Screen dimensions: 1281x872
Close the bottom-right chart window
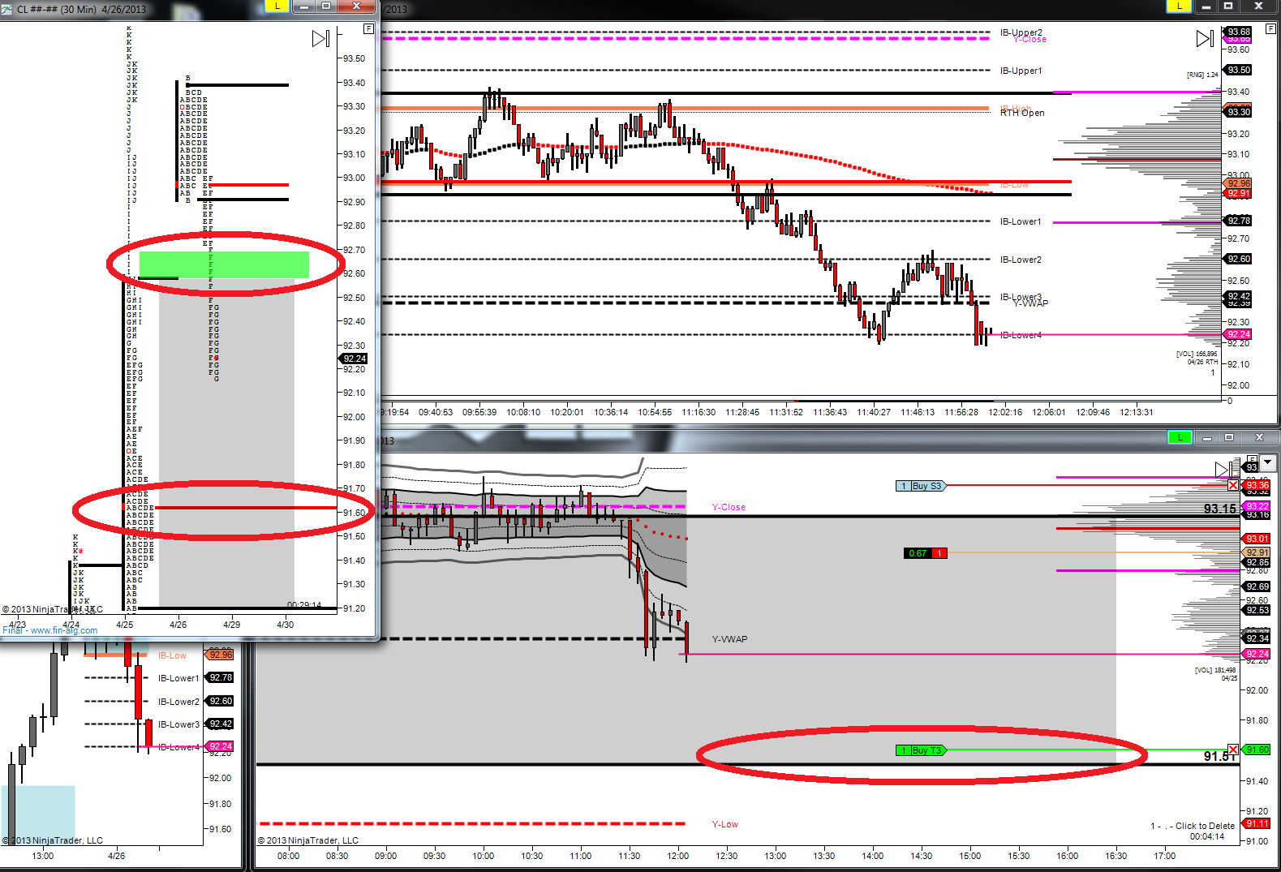pos(1258,437)
